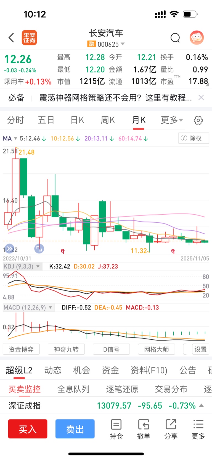Tap the 市盈 TTM 17.88 value
The image size is (212, 460).
(x=198, y=81)
